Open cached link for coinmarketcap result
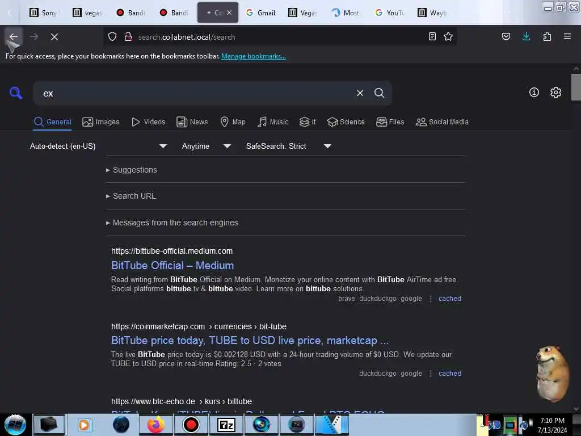This screenshot has height=436, width=581. (450, 374)
